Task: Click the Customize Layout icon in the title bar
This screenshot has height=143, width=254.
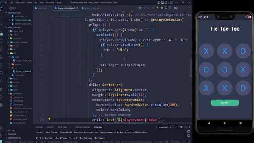Action: pyautogui.click(x=171, y=2)
